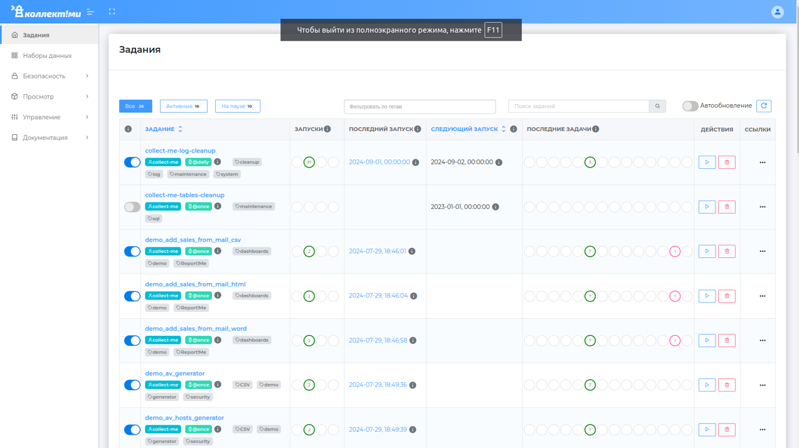Run demo_add_sales_from_mail_html job
This screenshot has width=799, height=448.
click(x=707, y=296)
